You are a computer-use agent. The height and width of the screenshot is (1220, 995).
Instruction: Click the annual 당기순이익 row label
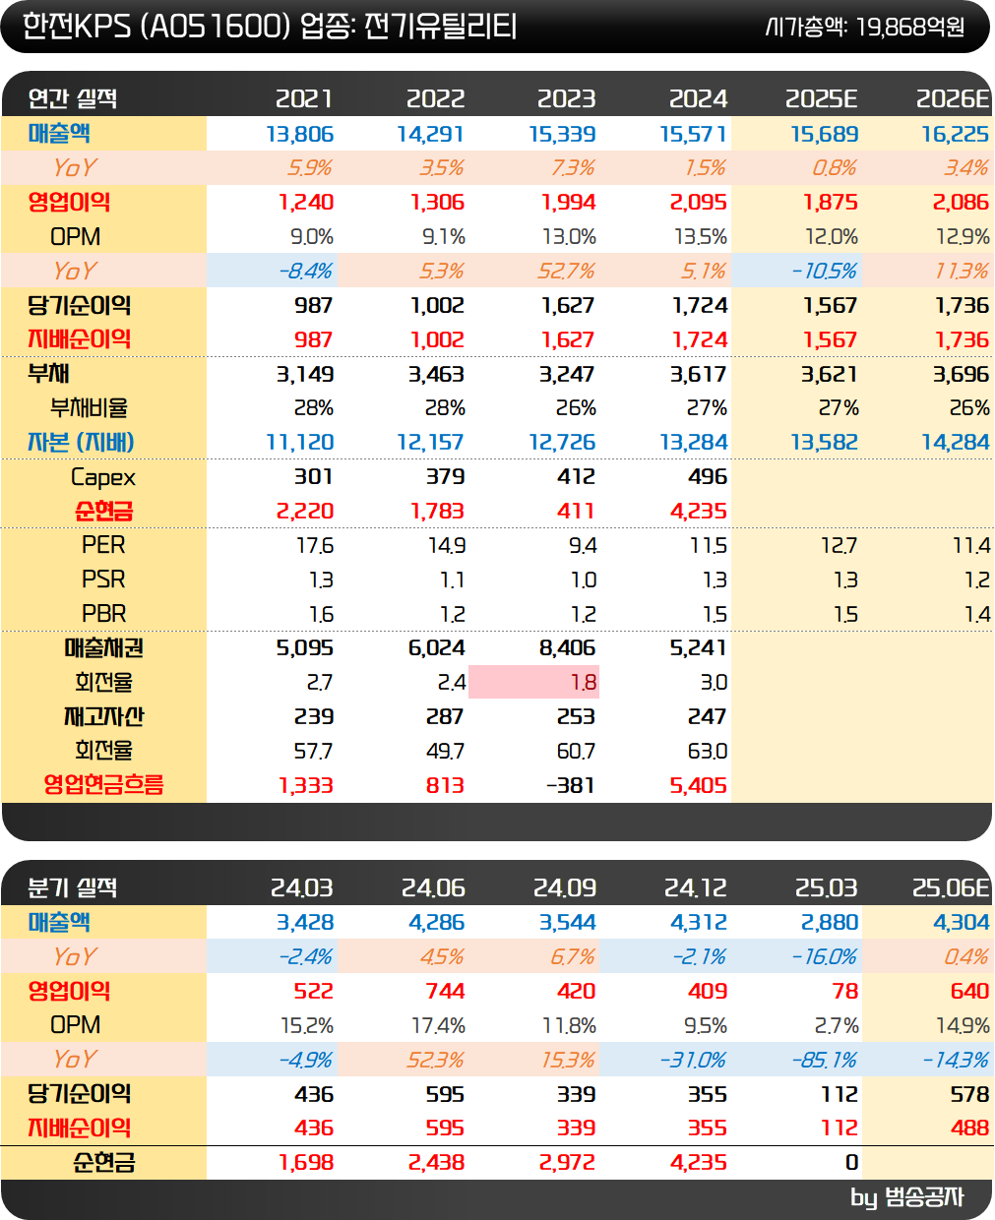(79, 305)
